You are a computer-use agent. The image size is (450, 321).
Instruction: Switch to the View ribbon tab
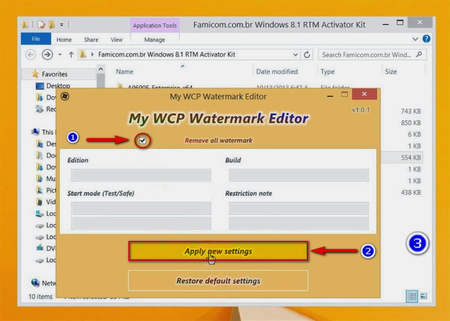(x=117, y=39)
